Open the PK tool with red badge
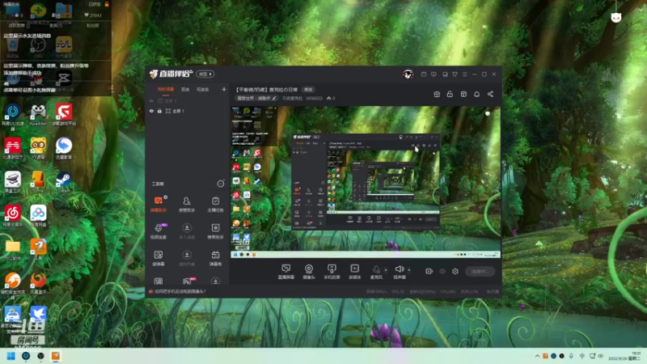647x364 pixels. tap(188, 281)
